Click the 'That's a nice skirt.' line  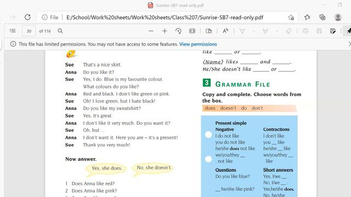(x=102, y=65)
